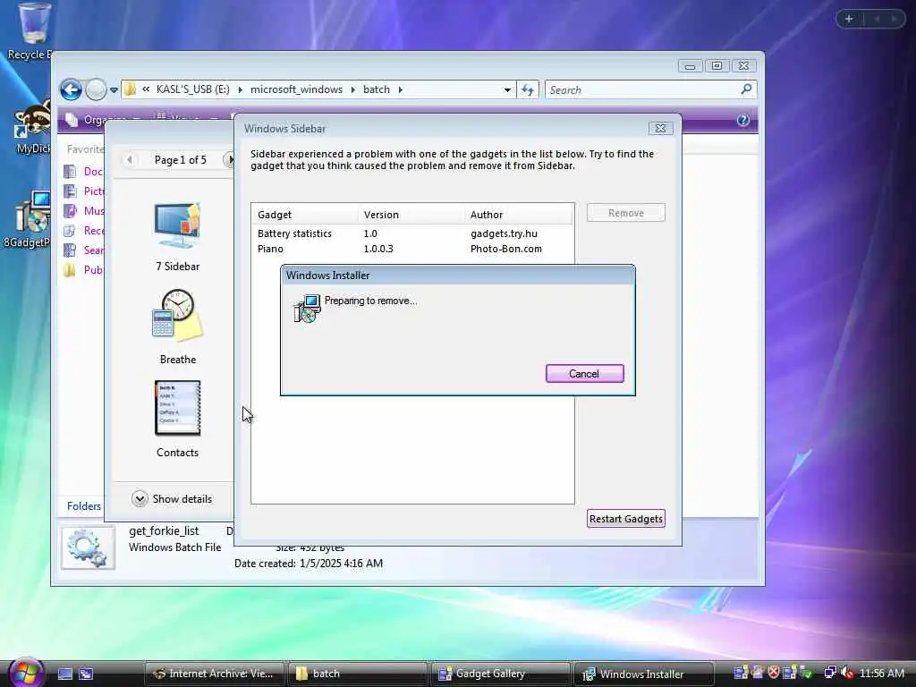Close the Windows Sidebar dialog

point(661,128)
